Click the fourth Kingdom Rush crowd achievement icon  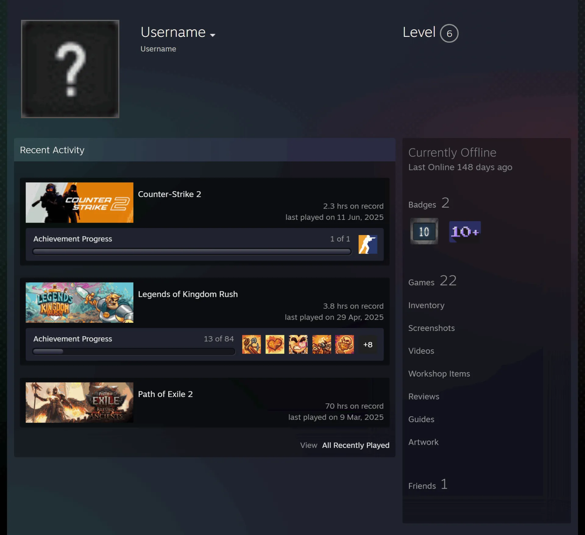pos(321,344)
